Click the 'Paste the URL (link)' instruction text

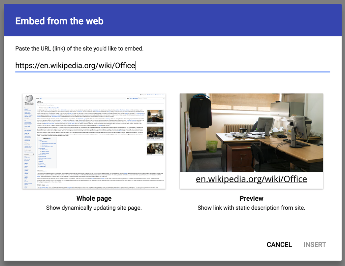(80, 48)
